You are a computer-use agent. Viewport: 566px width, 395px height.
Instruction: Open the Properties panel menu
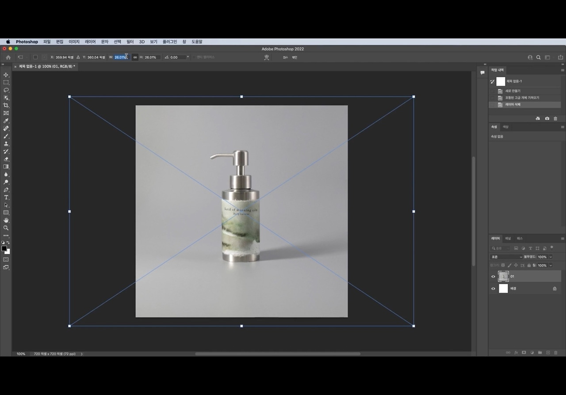562,127
